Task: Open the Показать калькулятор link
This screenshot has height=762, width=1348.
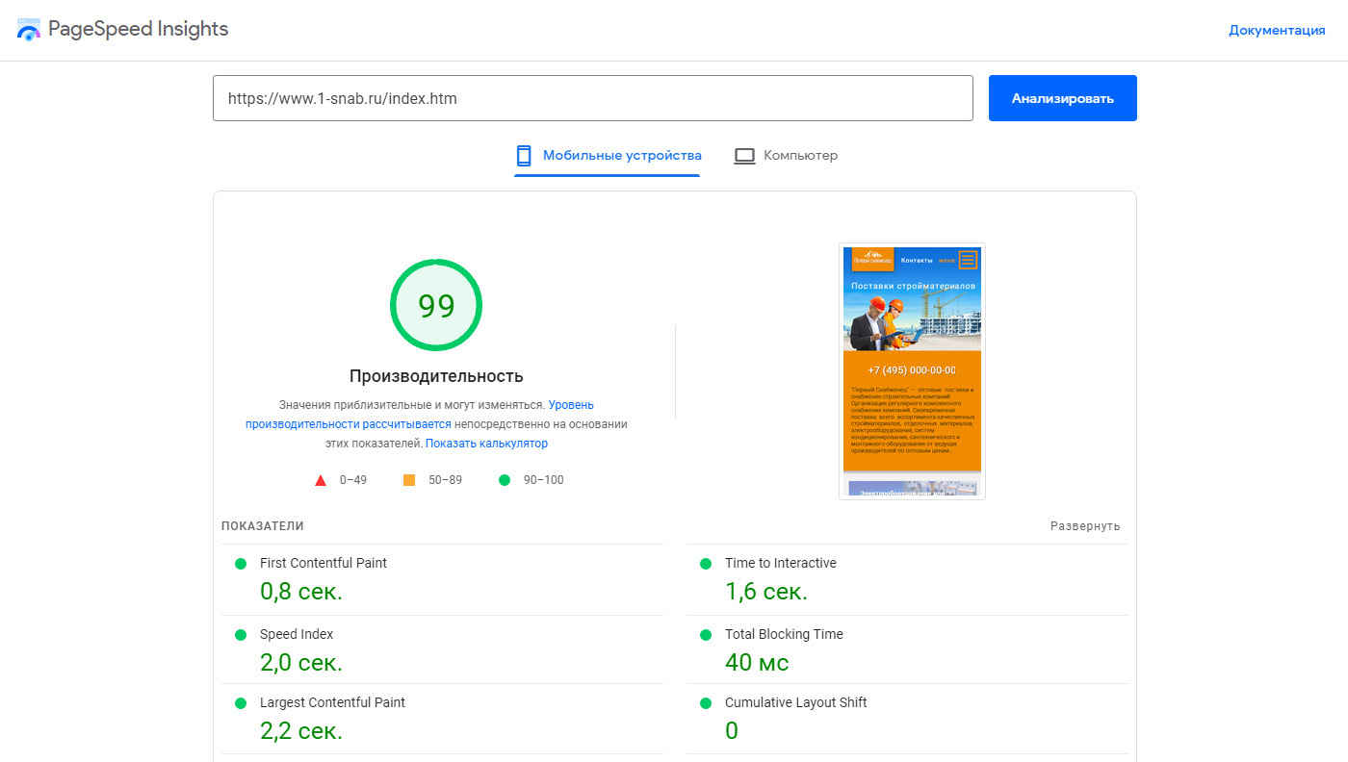Action: click(486, 444)
